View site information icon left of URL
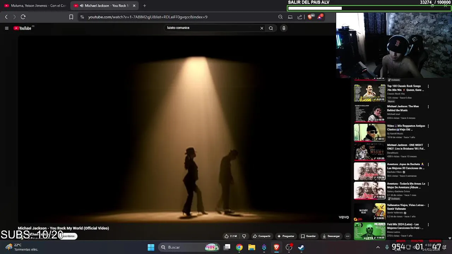This screenshot has width=452, height=254. (82, 17)
